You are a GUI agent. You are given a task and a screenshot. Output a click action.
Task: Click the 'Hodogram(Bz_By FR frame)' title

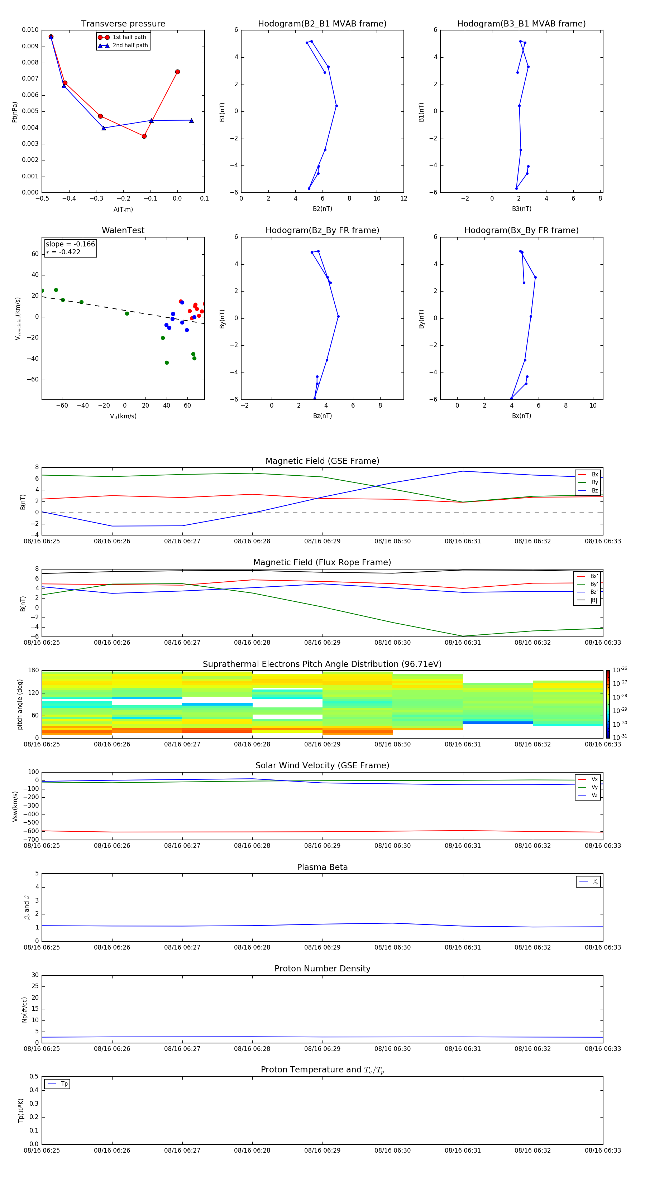(x=322, y=230)
